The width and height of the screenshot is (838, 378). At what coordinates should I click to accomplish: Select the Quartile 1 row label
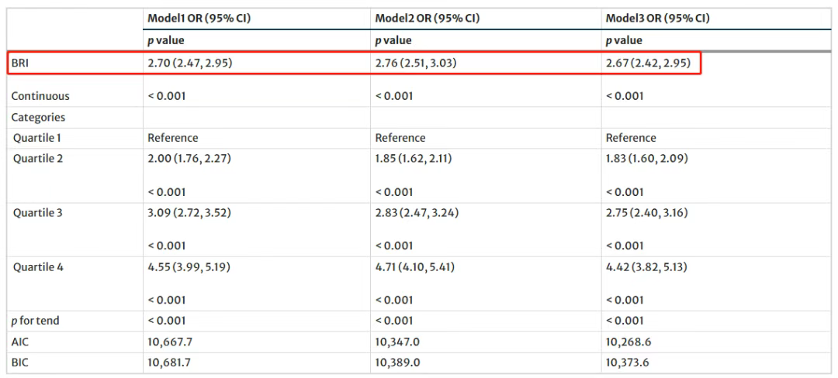tap(37, 138)
